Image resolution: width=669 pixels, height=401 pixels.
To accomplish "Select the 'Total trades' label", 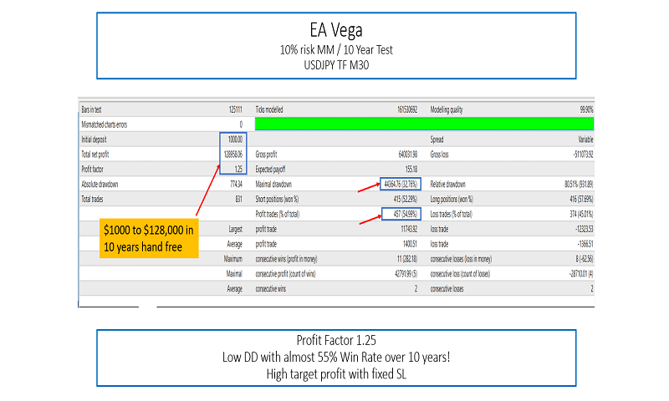I will 92,199.
